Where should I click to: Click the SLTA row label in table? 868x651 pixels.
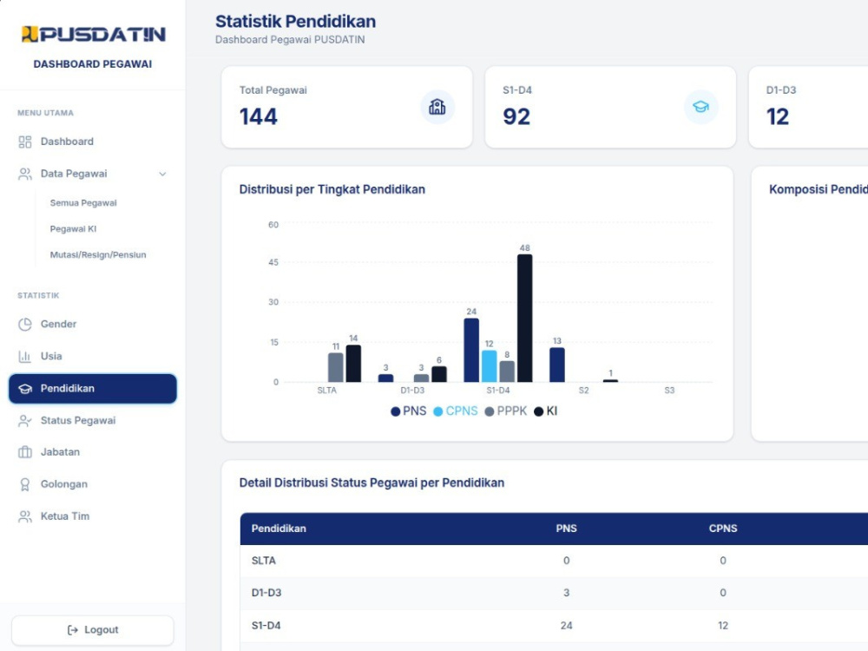click(264, 561)
